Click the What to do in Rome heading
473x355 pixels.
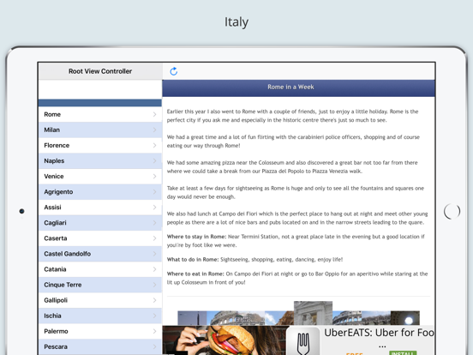[193, 260]
